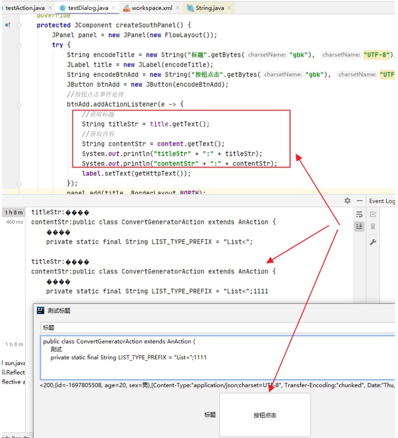Click the first titleStr console output line
398x438 pixels.
[x=60, y=213]
